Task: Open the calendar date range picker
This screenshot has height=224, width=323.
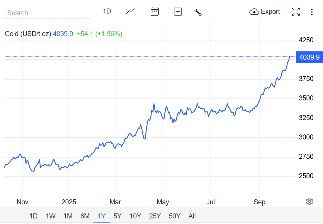Action: [154, 12]
